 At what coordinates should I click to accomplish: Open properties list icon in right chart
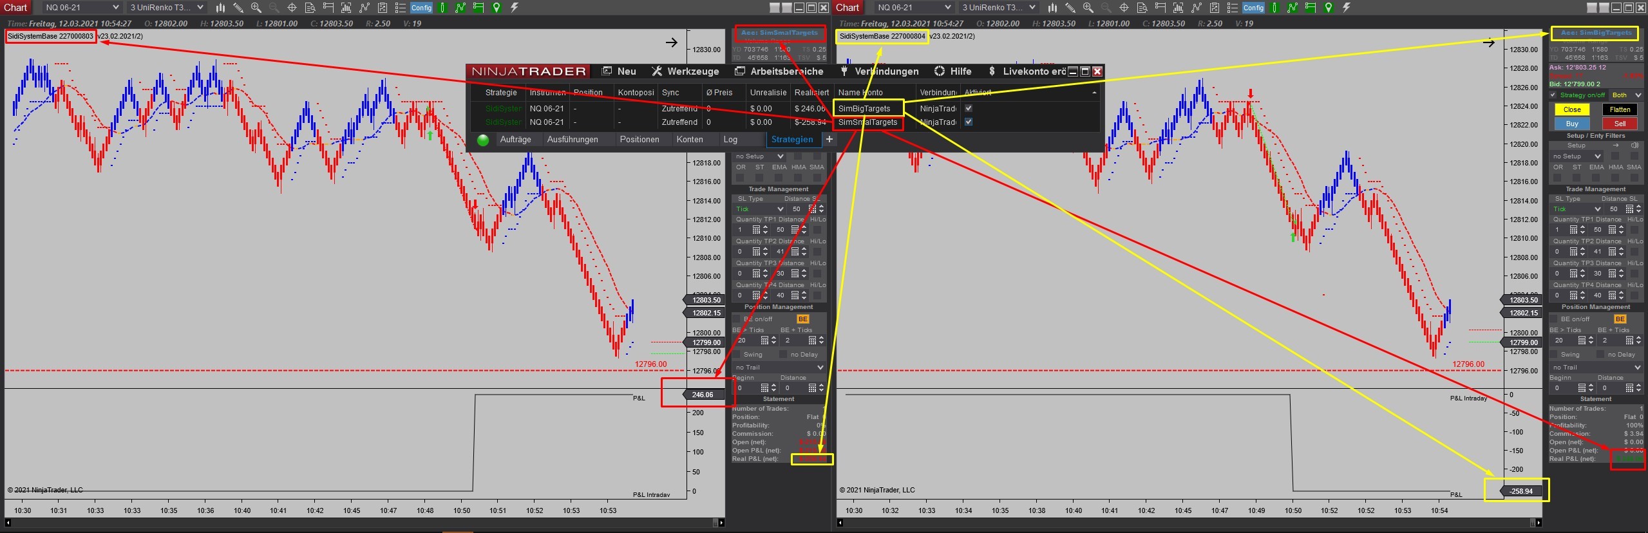coord(1232,8)
